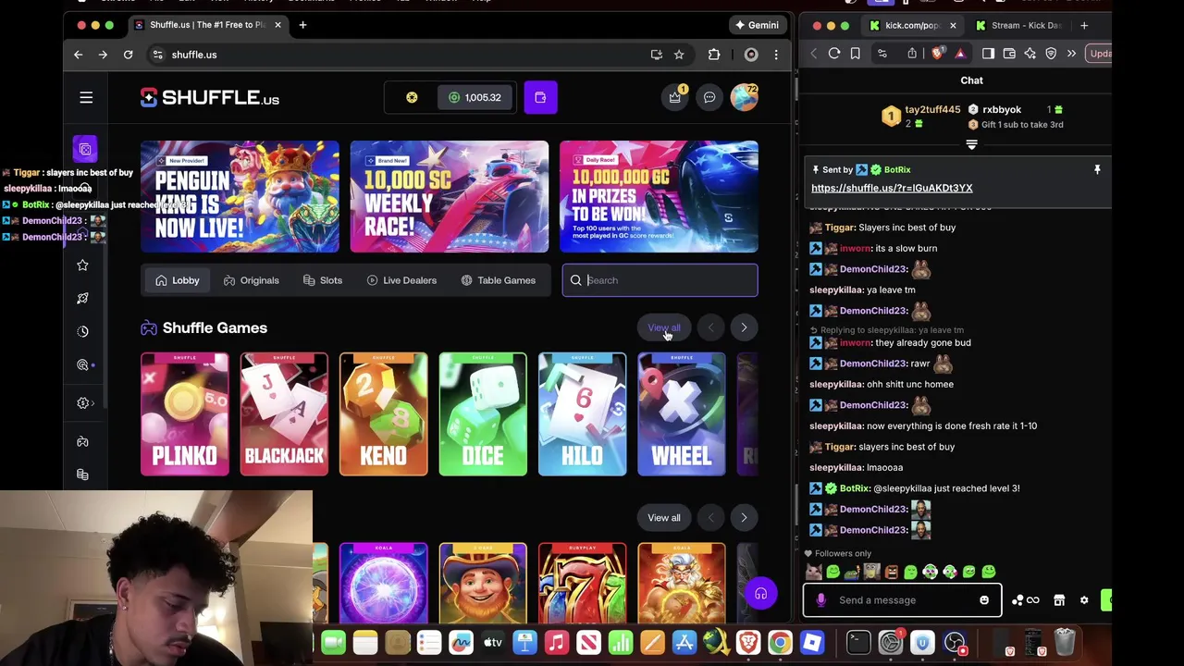Bookmark shuffle.us with star icon
Image resolution: width=1184 pixels, height=666 pixels.
(679, 55)
